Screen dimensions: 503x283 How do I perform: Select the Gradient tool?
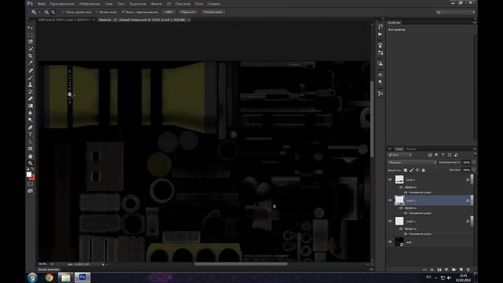coord(30,105)
